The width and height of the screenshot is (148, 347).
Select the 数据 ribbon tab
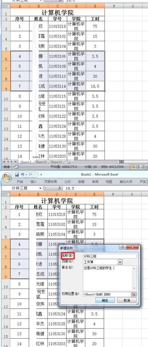(81, 182)
